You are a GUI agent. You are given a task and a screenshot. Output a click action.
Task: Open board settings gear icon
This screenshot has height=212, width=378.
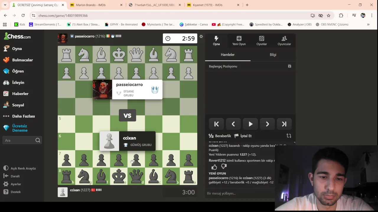201,37
